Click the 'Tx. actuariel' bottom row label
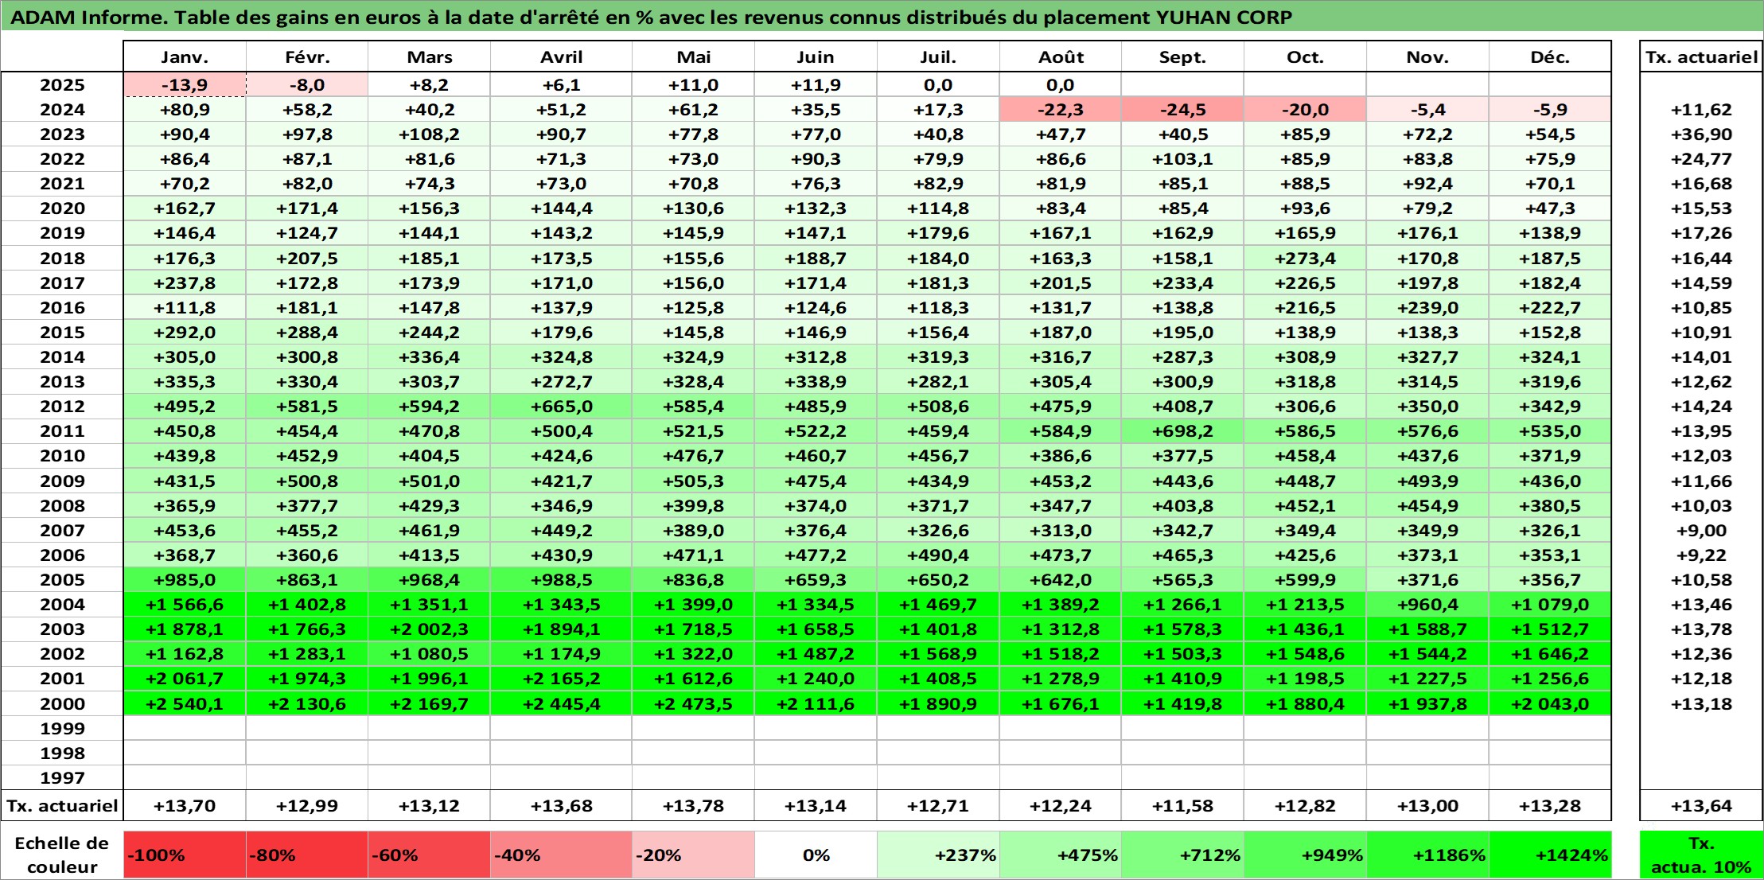 point(62,806)
